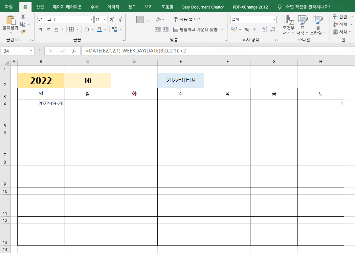Select the Format Painter brush

23,31
